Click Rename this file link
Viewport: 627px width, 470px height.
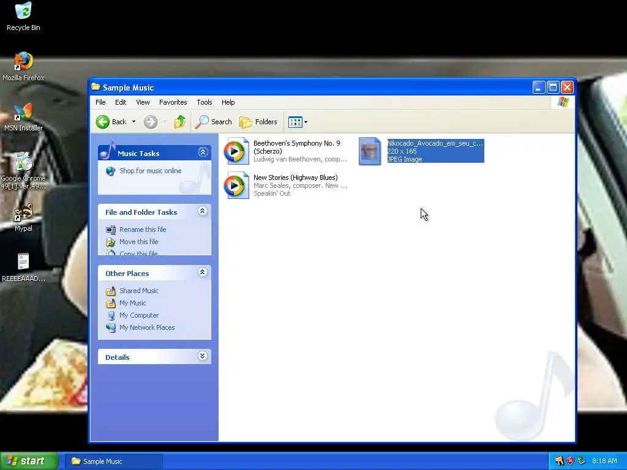pyautogui.click(x=143, y=229)
